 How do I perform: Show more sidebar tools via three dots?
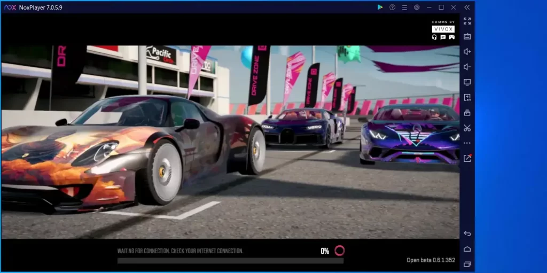point(467,143)
